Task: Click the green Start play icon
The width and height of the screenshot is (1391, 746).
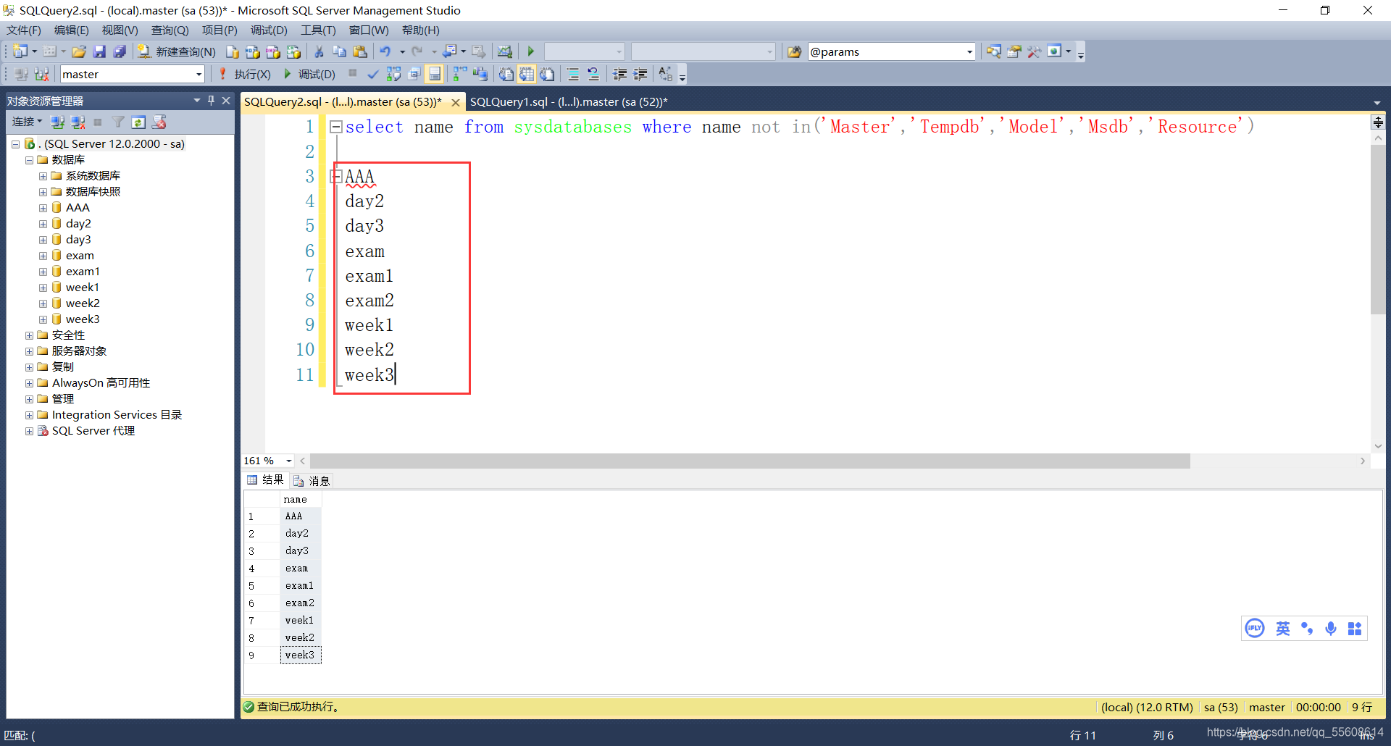Action: (531, 51)
